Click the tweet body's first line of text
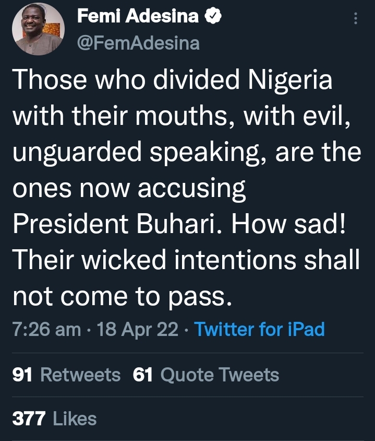Image resolution: width=375 pixels, height=441 pixels. (x=172, y=83)
